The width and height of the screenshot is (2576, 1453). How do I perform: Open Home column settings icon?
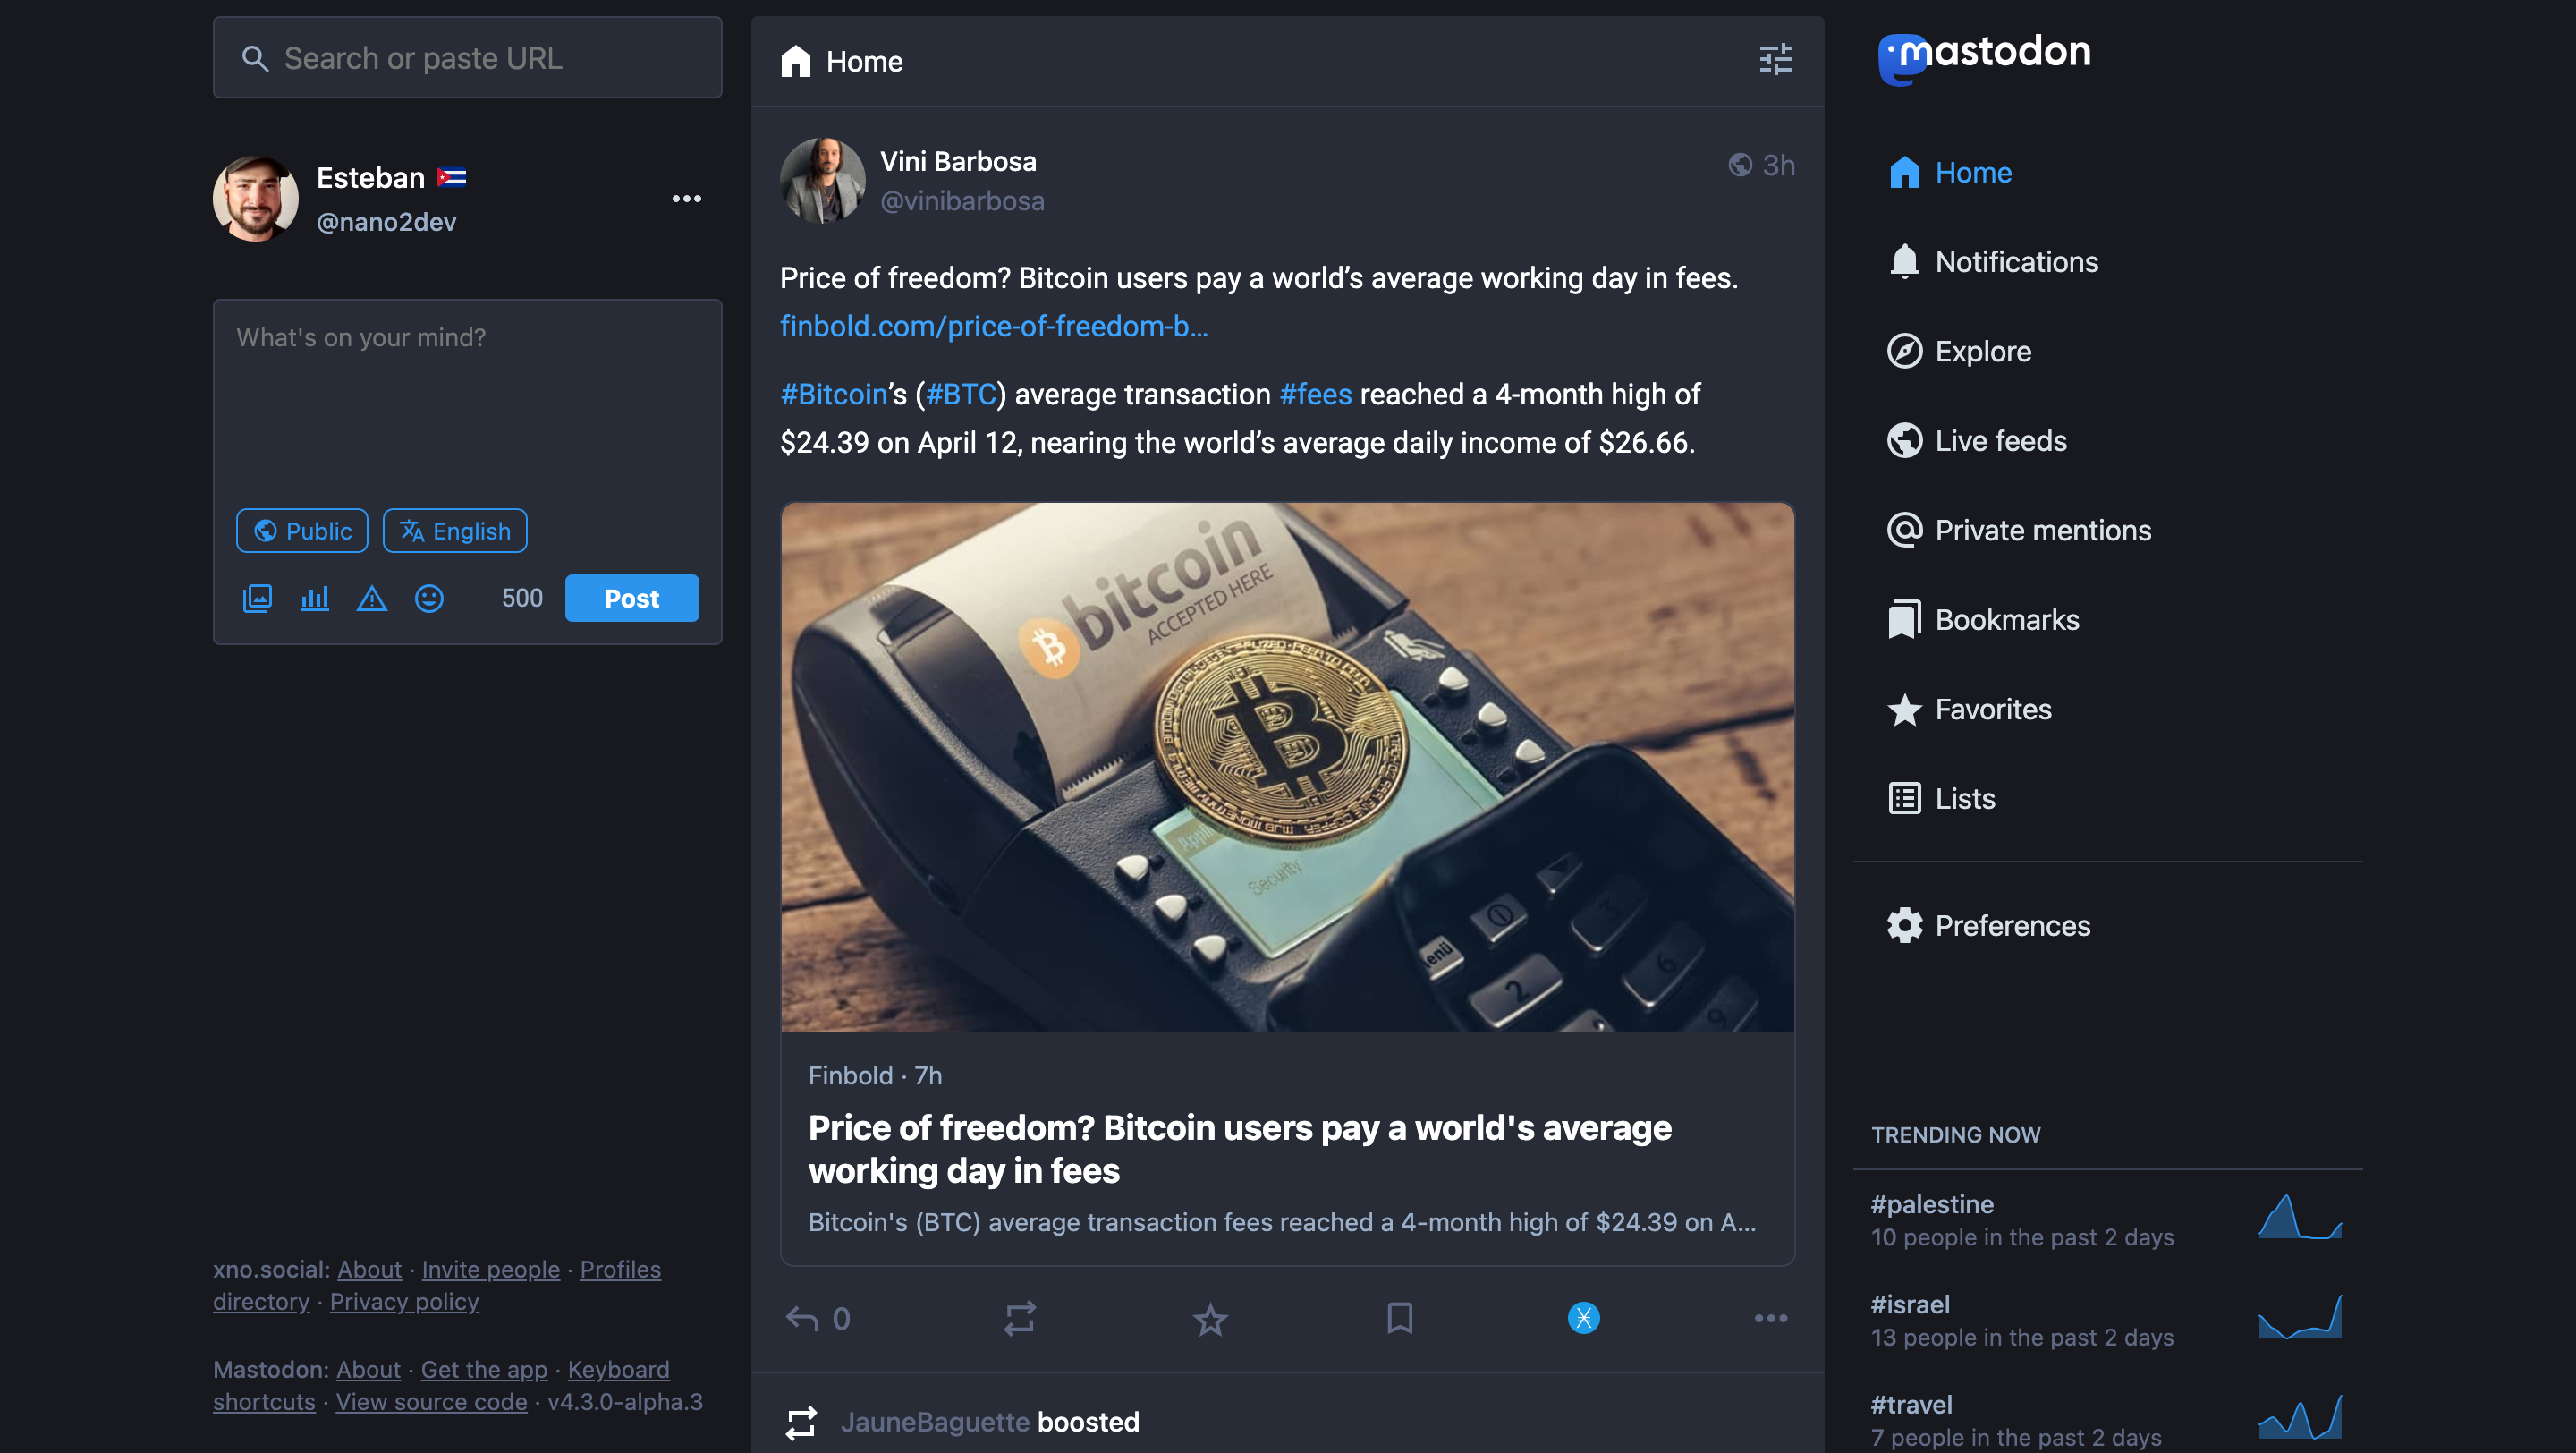pyautogui.click(x=1775, y=60)
